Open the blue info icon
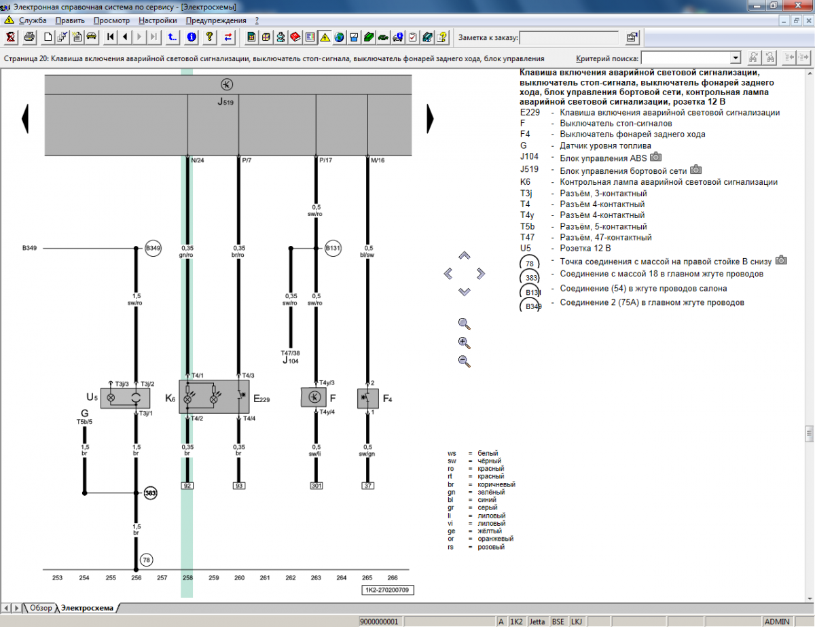The image size is (815, 627). point(192,37)
